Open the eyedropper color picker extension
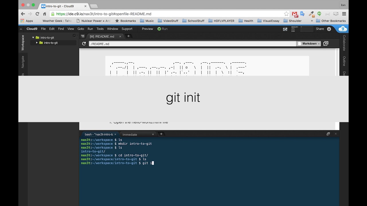The image size is (367, 206). [311, 14]
